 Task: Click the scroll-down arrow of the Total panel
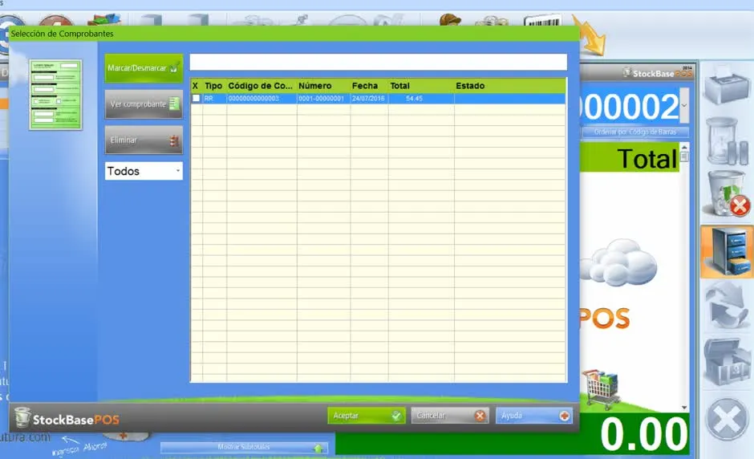684,408
